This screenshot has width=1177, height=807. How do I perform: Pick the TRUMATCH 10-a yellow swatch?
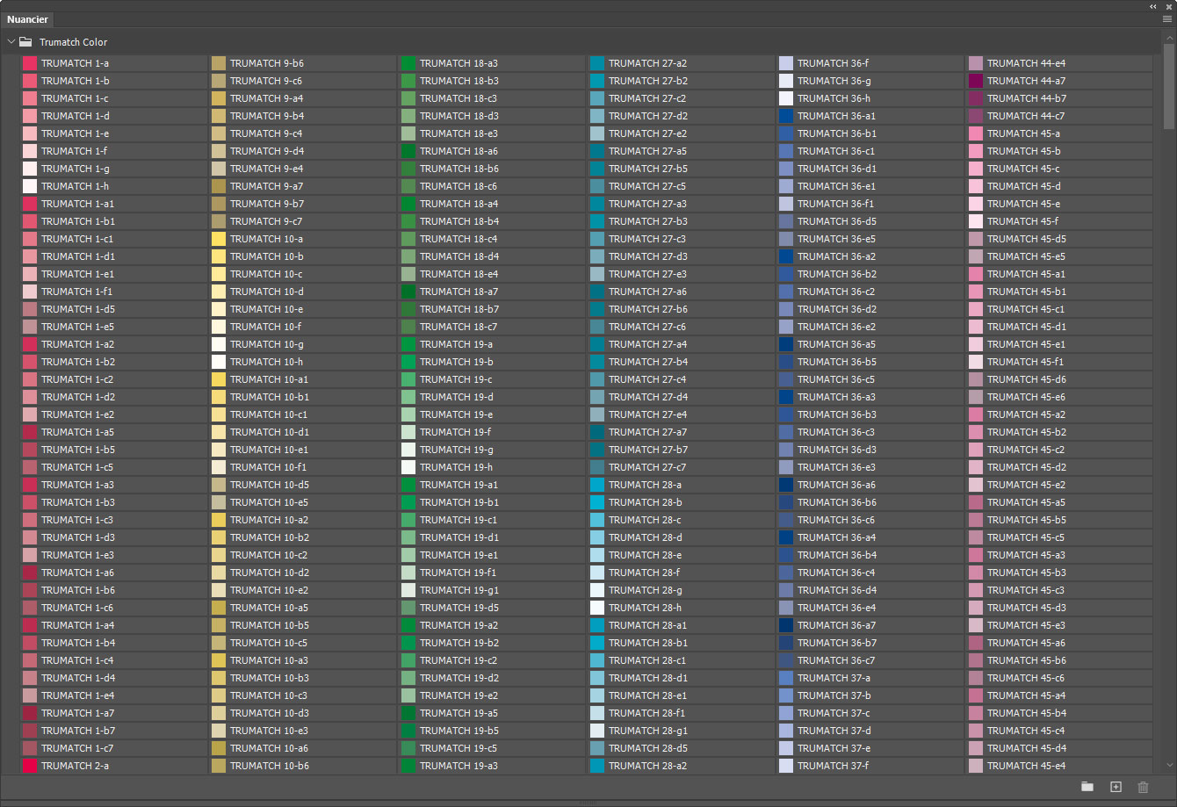219,239
